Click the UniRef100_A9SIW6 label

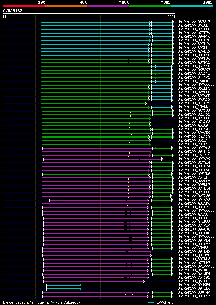(x=194, y=174)
